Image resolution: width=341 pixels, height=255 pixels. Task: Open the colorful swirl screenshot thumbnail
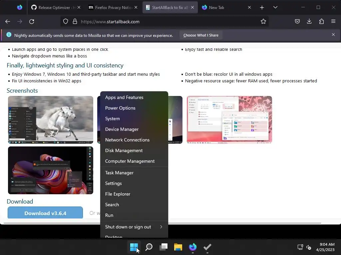pos(51,170)
